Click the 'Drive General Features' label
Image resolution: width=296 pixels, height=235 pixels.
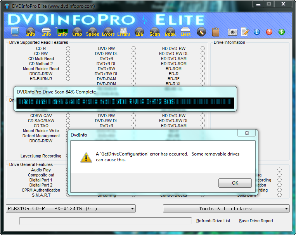click(31, 164)
